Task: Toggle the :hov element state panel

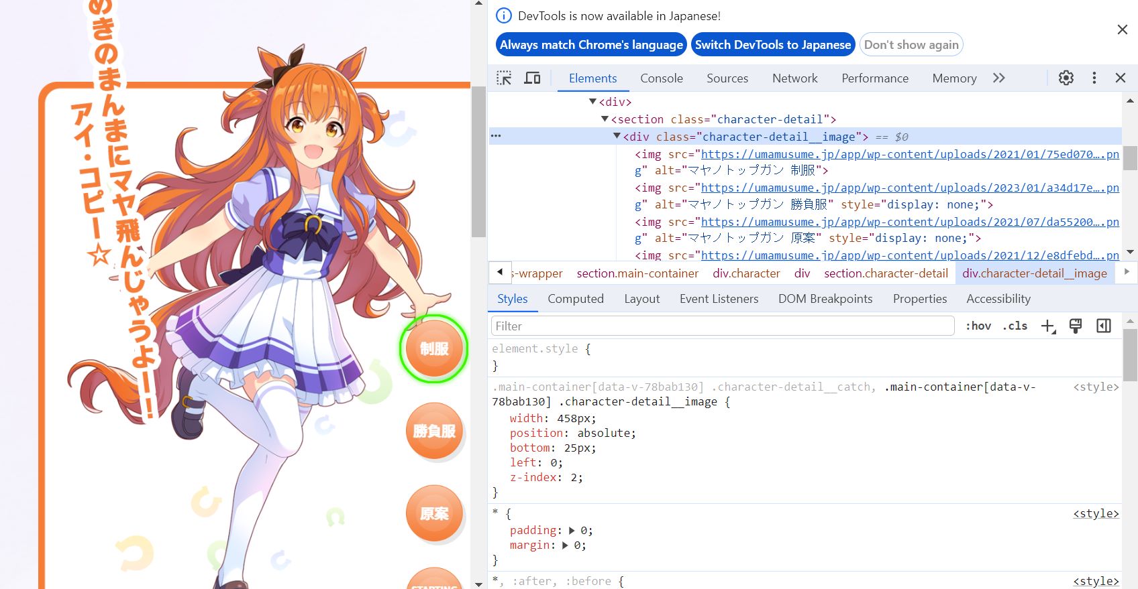Action: click(x=978, y=326)
